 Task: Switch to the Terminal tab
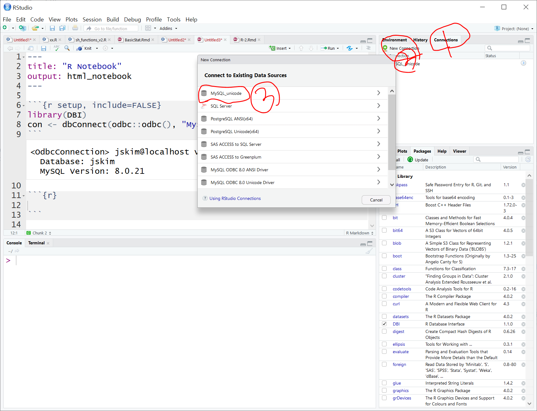pyautogui.click(x=36, y=243)
